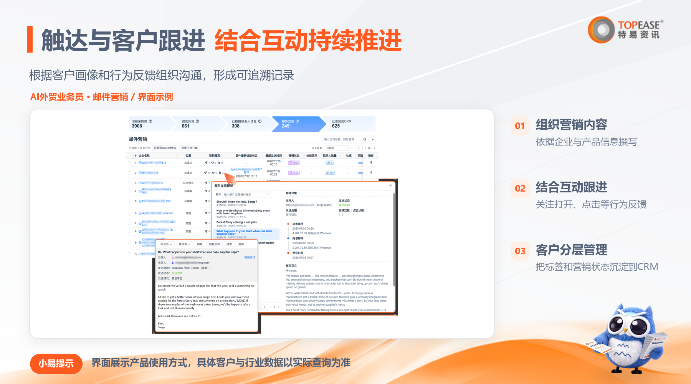Image resolution: width=691 pixels, height=384 pixels.
Task: Toggle the select-all checkbox in table header
Action: tap(129, 156)
